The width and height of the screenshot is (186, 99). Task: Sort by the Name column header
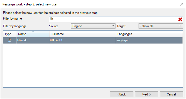pyautogui.click(x=33, y=34)
